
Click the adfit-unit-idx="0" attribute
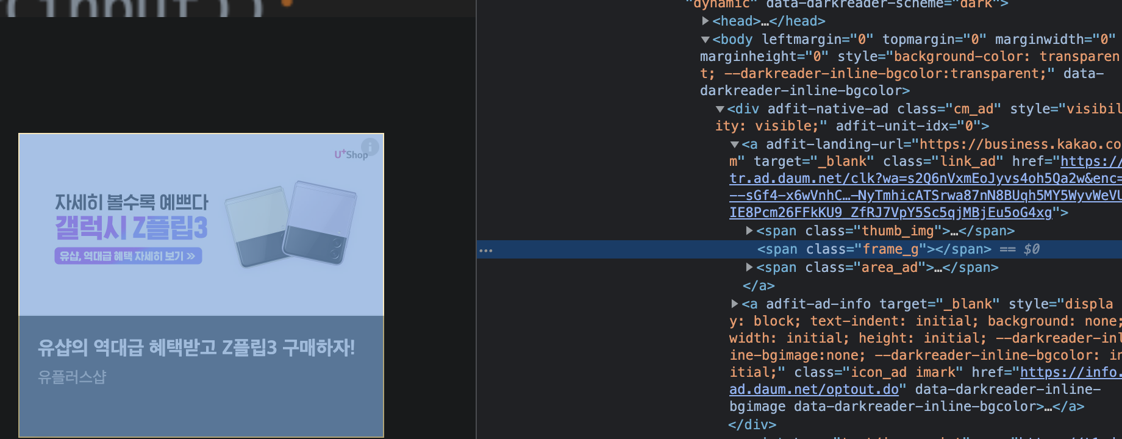(x=908, y=126)
